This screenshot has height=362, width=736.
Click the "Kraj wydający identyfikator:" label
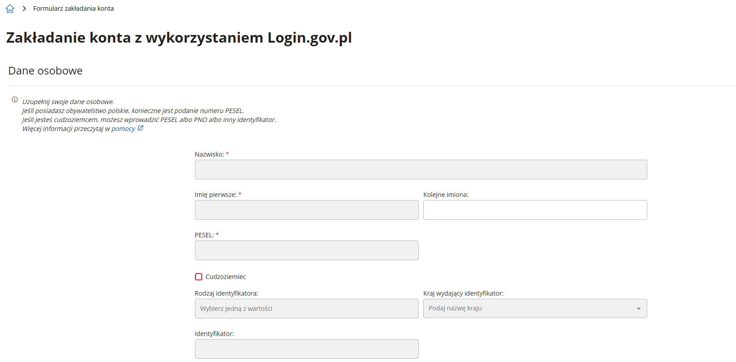point(463,293)
